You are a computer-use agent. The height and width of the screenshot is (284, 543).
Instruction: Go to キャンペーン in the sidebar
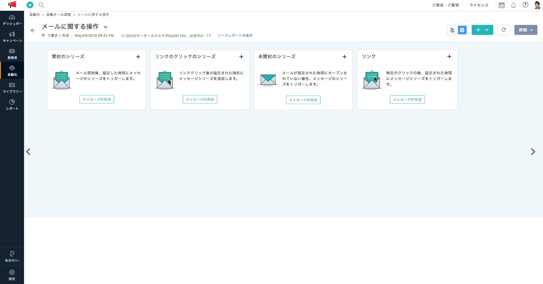[12, 37]
